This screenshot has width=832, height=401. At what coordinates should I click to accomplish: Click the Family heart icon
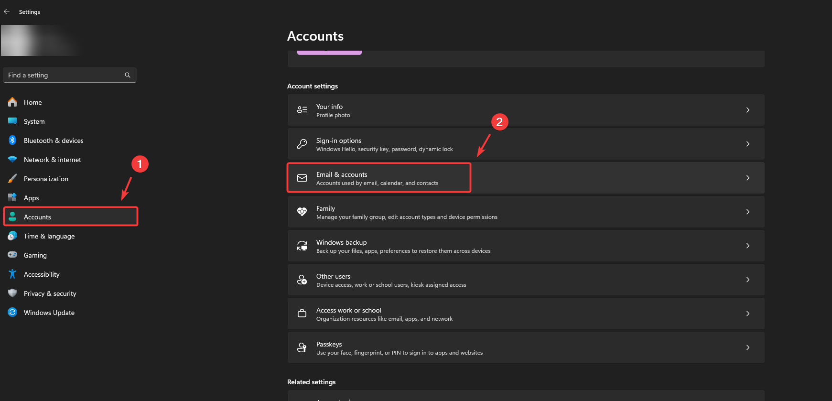[x=302, y=212]
